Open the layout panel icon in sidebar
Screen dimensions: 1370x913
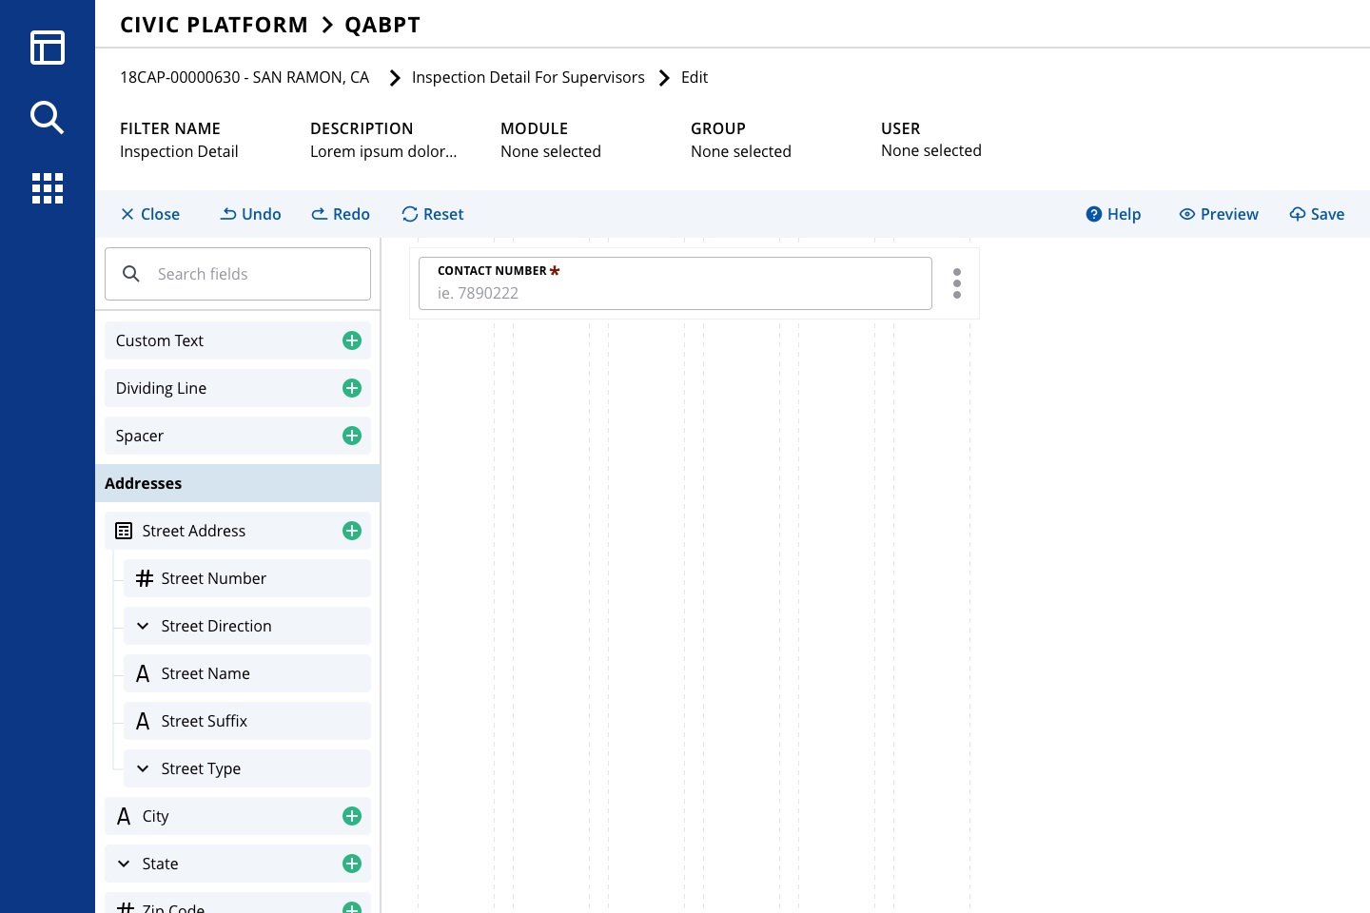pos(48,48)
